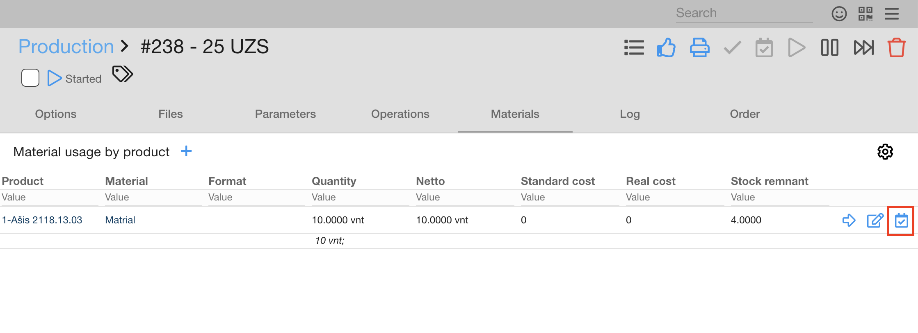918x333 pixels.
Task: Add material usage with plus button
Action: point(186,151)
